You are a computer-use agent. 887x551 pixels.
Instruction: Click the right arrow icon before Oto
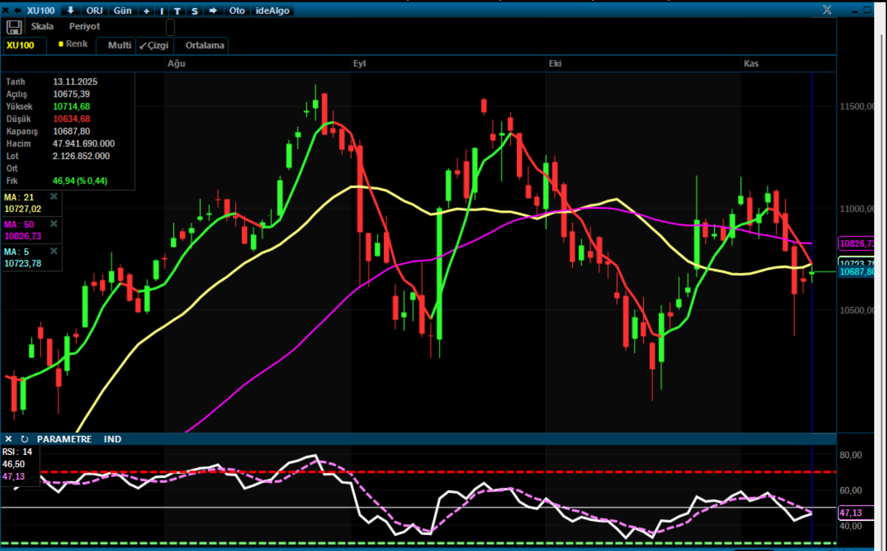tap(213, 10)
